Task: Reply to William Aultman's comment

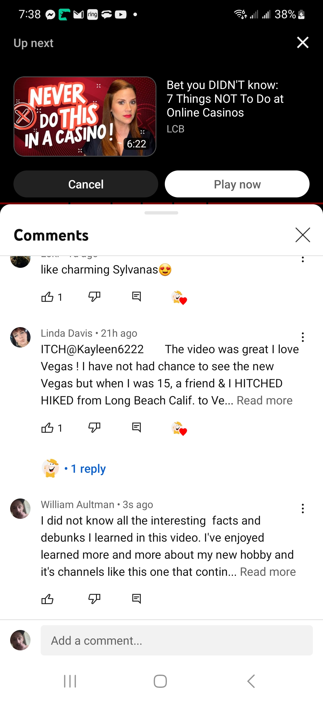Action: point(136,599)
